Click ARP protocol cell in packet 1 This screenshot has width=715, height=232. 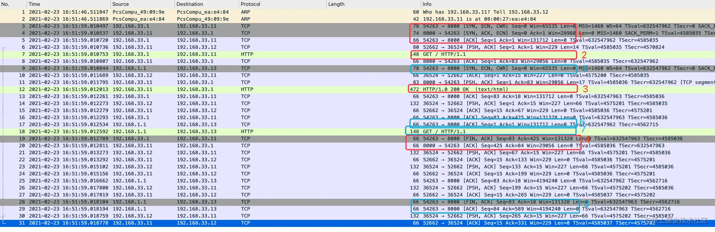point(245,12)
